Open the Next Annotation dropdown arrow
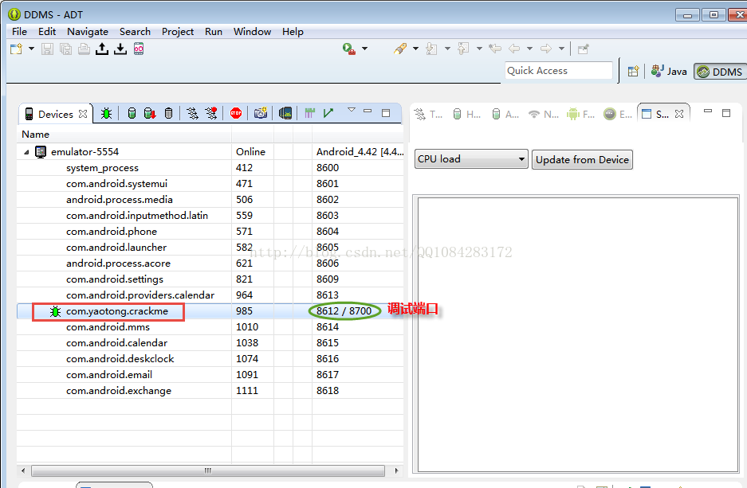747x488 pixels. tap(447, 49)
